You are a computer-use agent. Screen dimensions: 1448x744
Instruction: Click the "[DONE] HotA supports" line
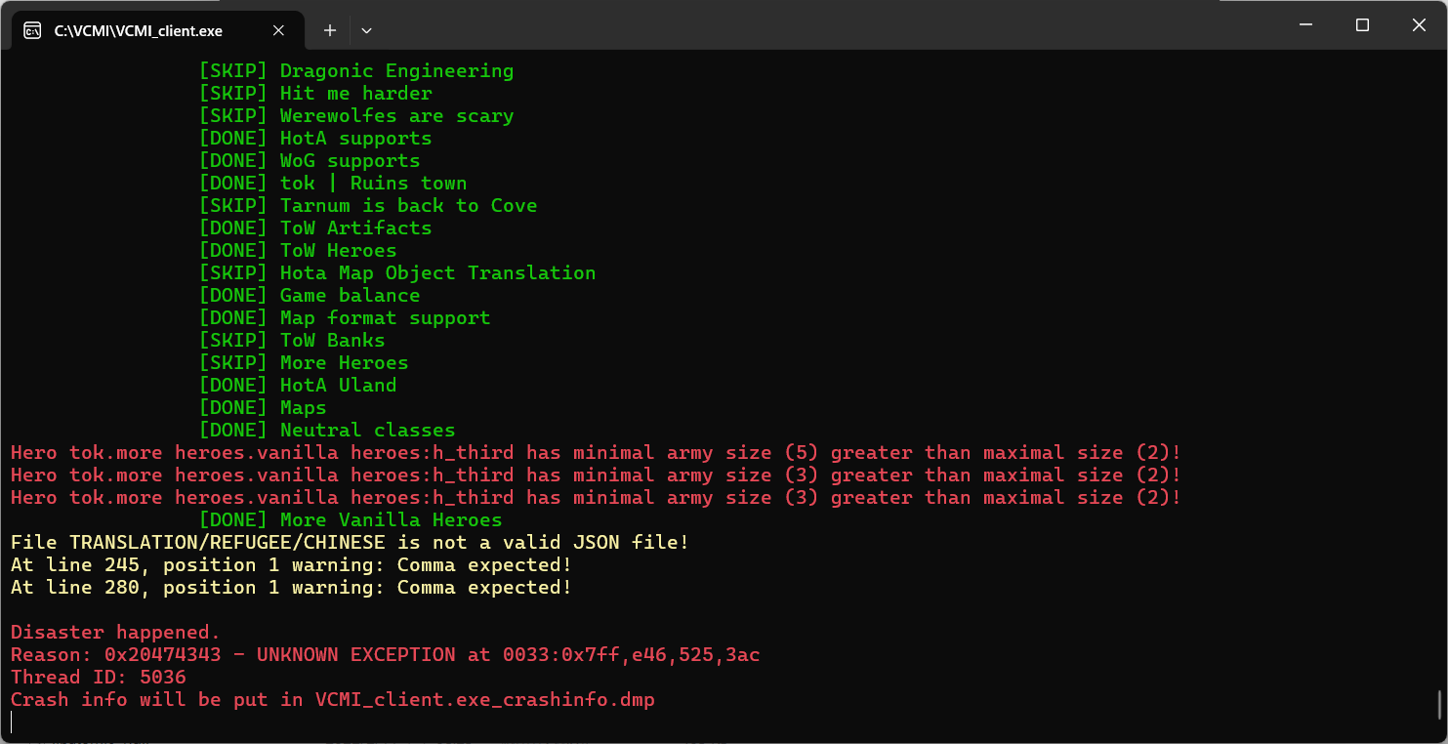[315, 139]
